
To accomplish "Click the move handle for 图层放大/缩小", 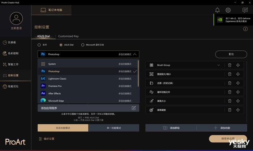I will pyautogui.click(x=238, y=74).
